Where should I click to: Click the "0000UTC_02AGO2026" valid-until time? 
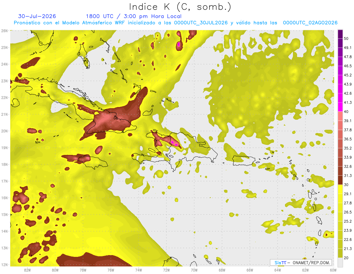[x=310, y=23]
